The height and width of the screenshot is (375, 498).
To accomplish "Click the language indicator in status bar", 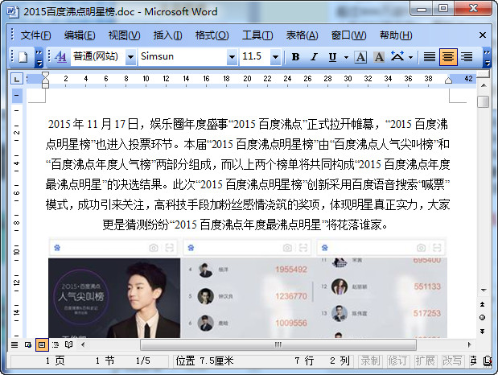I will click(x=474, y=361).
